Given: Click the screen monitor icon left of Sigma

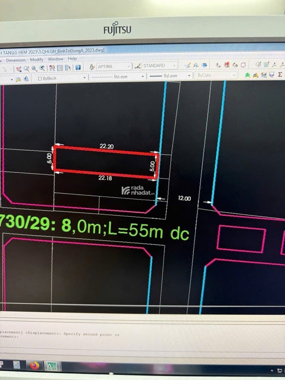Looking at the screenshot, I should (272, 75).
